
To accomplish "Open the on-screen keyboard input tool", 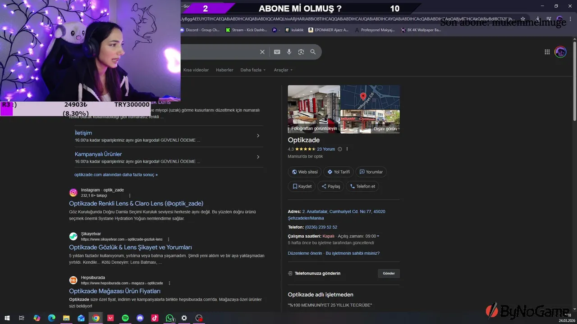I will click(277, 52).
